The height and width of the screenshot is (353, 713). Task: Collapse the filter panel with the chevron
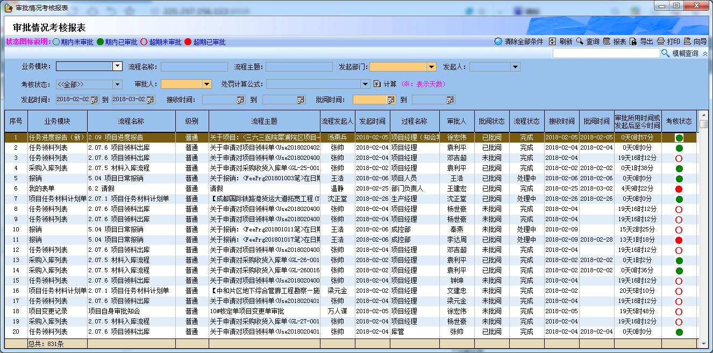click(705, 54)
